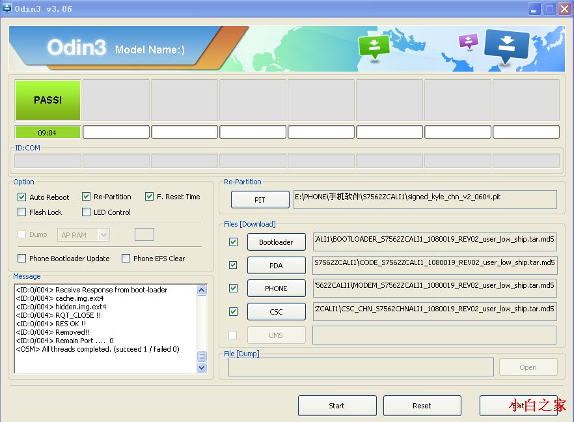The image size is (574, 422).
Task: Click the CSC file path field
Action: pos(435,312)
